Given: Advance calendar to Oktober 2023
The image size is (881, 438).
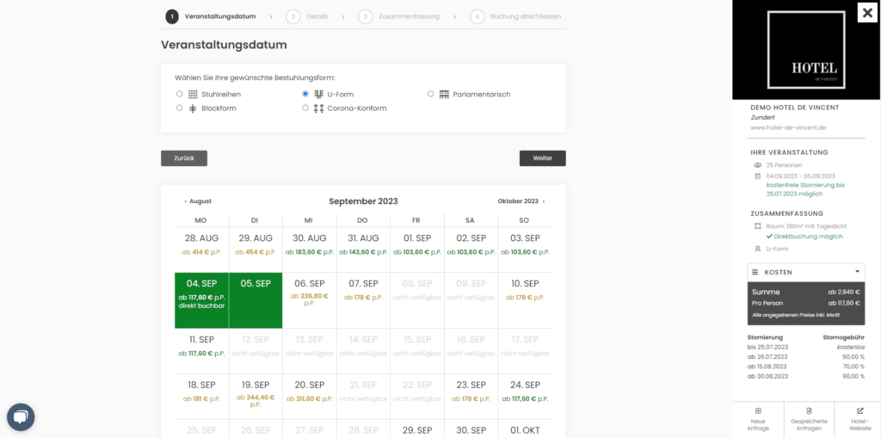Looking at the screenshot, I should 521,201.
